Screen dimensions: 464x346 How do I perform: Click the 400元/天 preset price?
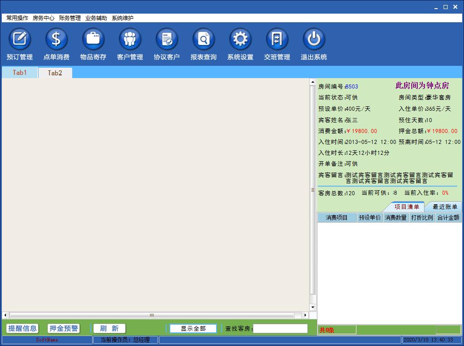pos(358,109)
